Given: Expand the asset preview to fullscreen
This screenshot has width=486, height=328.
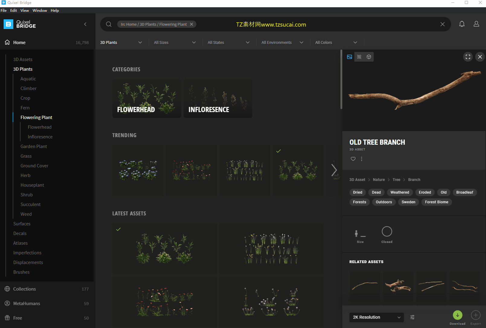Looking at the screenshot, I should pos(468,57).
